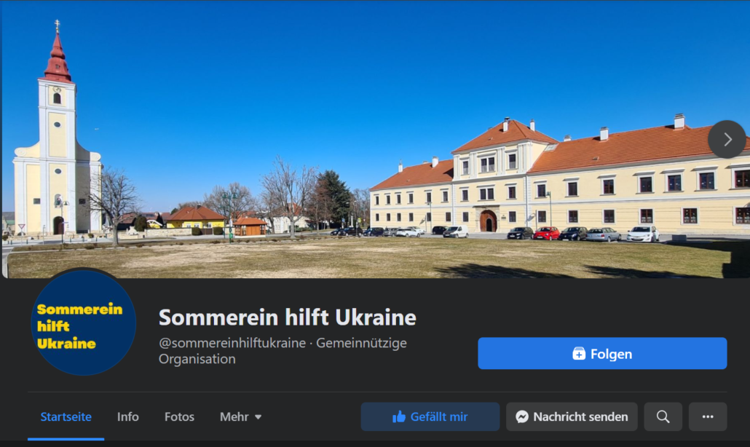Click the arrow next to Mehr
Viewport: 750px width, 447px height.
pyautogui.click(x=258, y=417)
